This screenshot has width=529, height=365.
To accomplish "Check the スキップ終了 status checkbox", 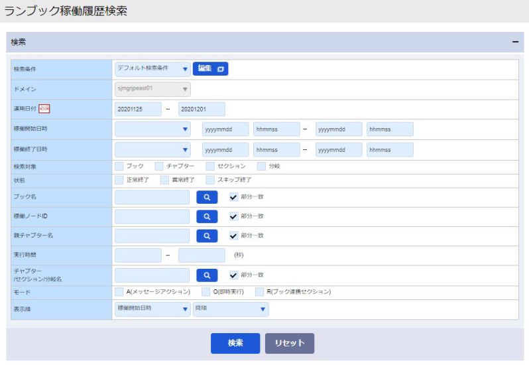I will [210, 180].
